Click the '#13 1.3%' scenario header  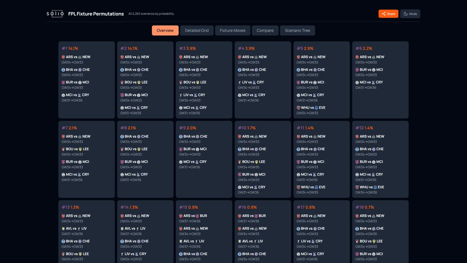[x=70, y=207]
